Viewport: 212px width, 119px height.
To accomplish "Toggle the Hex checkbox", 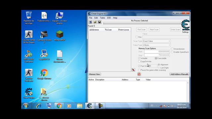I will pos(137,37).
